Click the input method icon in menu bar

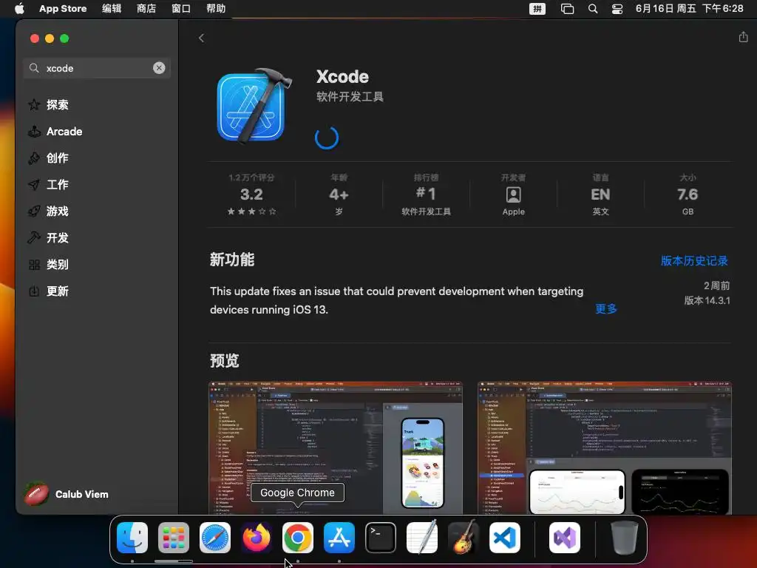(537, 9)
